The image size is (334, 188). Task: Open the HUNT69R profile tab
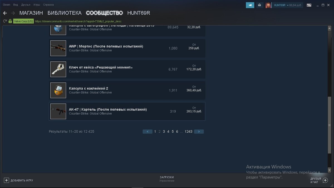click(x=139, y=13)
